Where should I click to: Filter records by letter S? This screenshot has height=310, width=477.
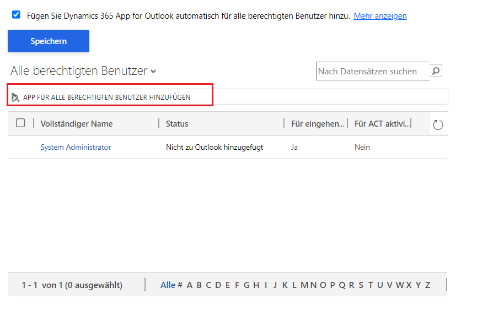[361, 285]
